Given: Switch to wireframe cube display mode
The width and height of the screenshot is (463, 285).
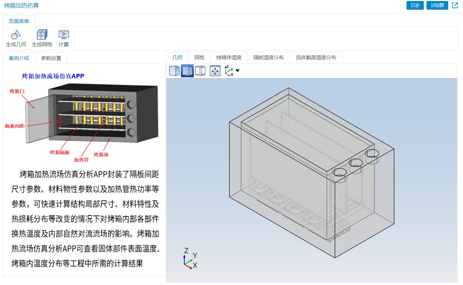Looking at the screenshot, I should click(201, 70).
